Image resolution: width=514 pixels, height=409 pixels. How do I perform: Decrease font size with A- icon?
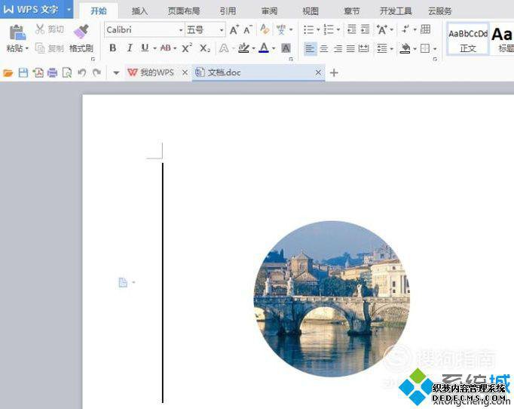pyautogui.click(x=248, y=30)
